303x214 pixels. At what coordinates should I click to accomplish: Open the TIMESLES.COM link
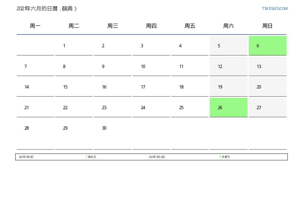(x=274, y=9)
